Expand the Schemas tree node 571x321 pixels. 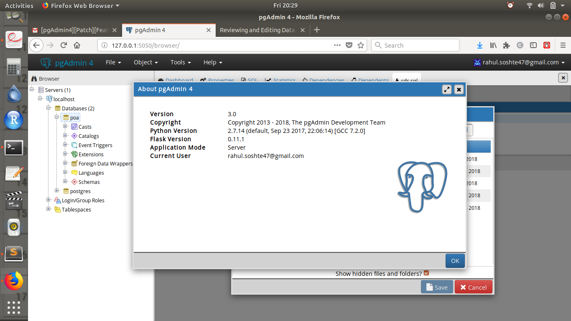pos(65,182)
